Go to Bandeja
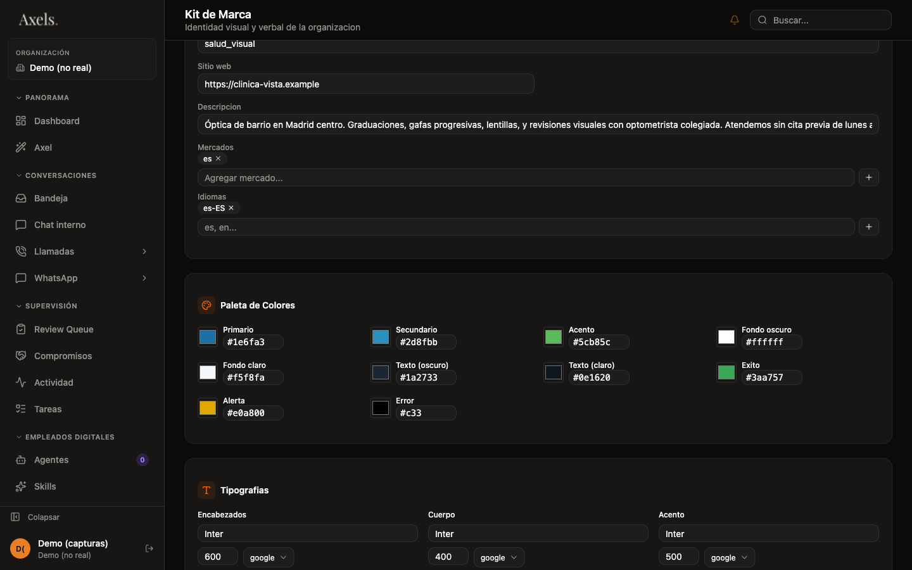This screenshot has height=570, width=912. click(x=82, y=198)
